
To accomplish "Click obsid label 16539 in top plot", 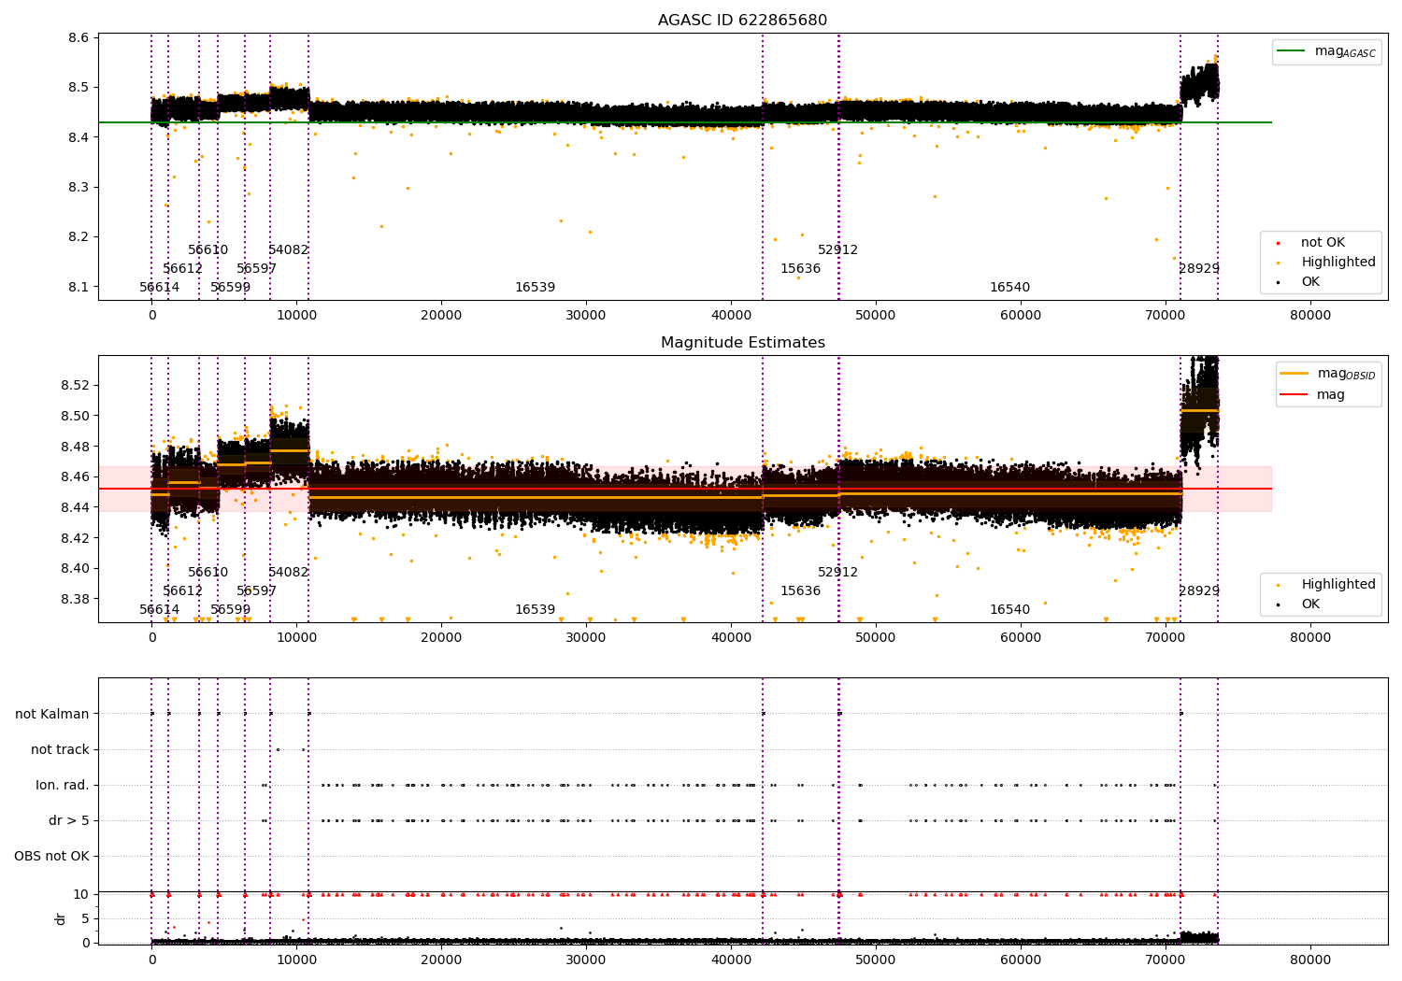I will tap(535, 288).
